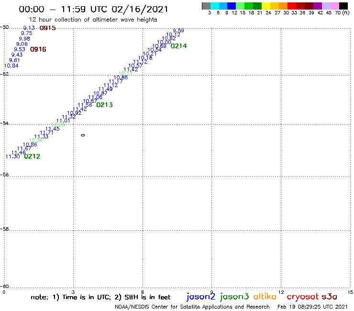Click the blue 'jason2' satellite legend label

(x=201, y=297)
